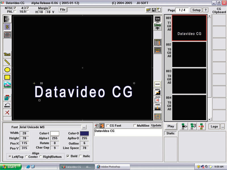Toggle the Bold checkbox
227x170 pixels.
[x=68, y=156]
